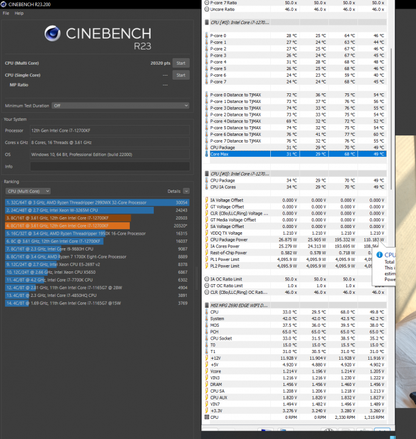
Task: Click thermometer icon next to P-core 0
Action: pyautogui.click(x=207, y=35)
